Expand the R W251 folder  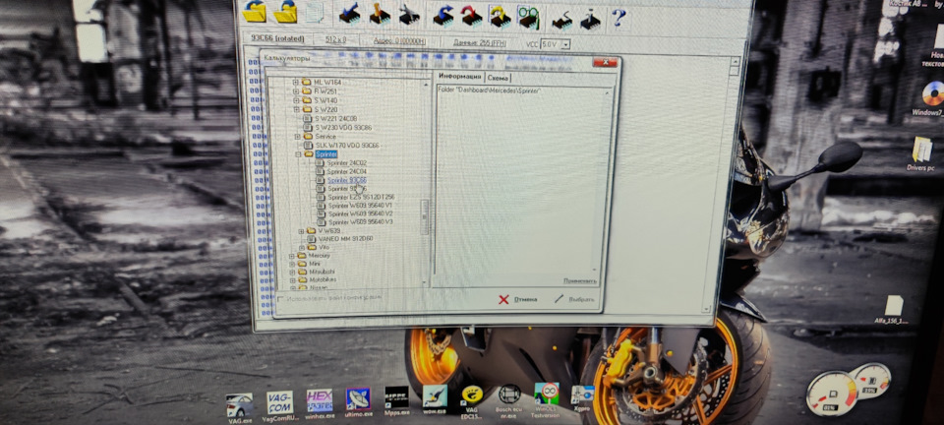pos(296,91)
